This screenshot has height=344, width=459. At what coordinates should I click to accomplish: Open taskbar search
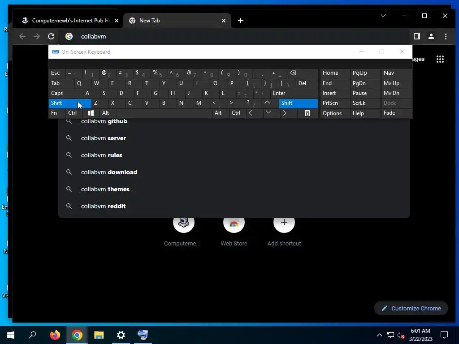32,335
